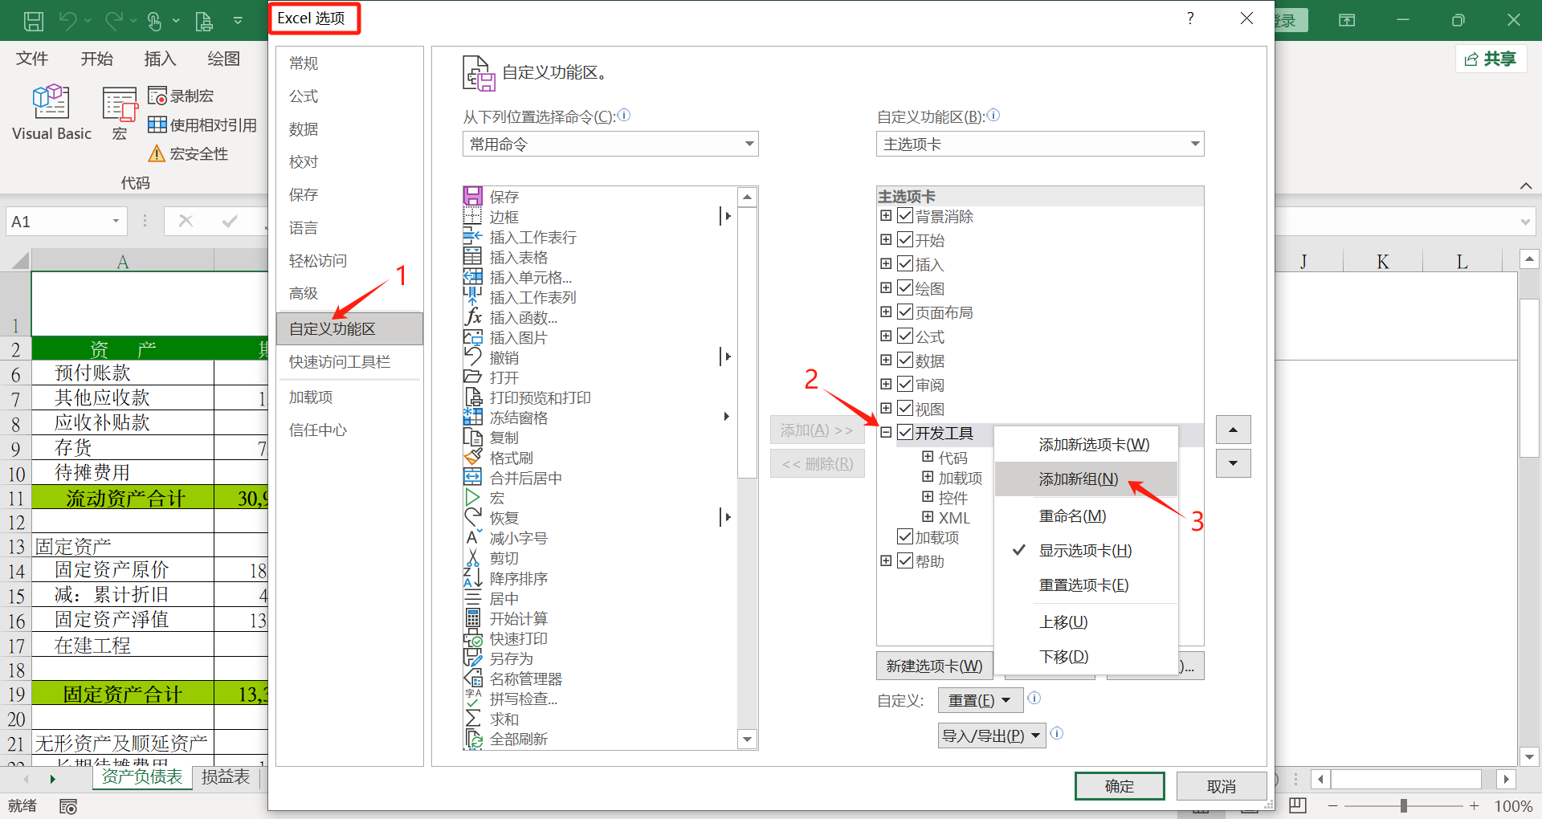
Task: Uncheck the 背景消除 tab checkbox
Action: (x=905, y=216)
